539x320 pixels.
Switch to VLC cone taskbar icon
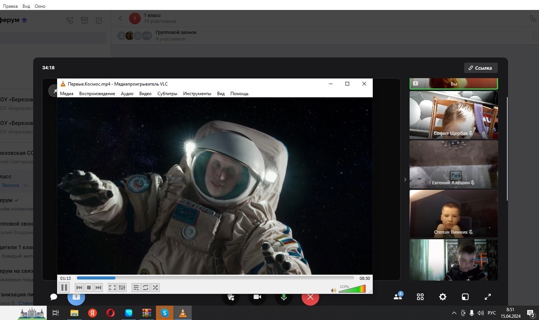183,313
